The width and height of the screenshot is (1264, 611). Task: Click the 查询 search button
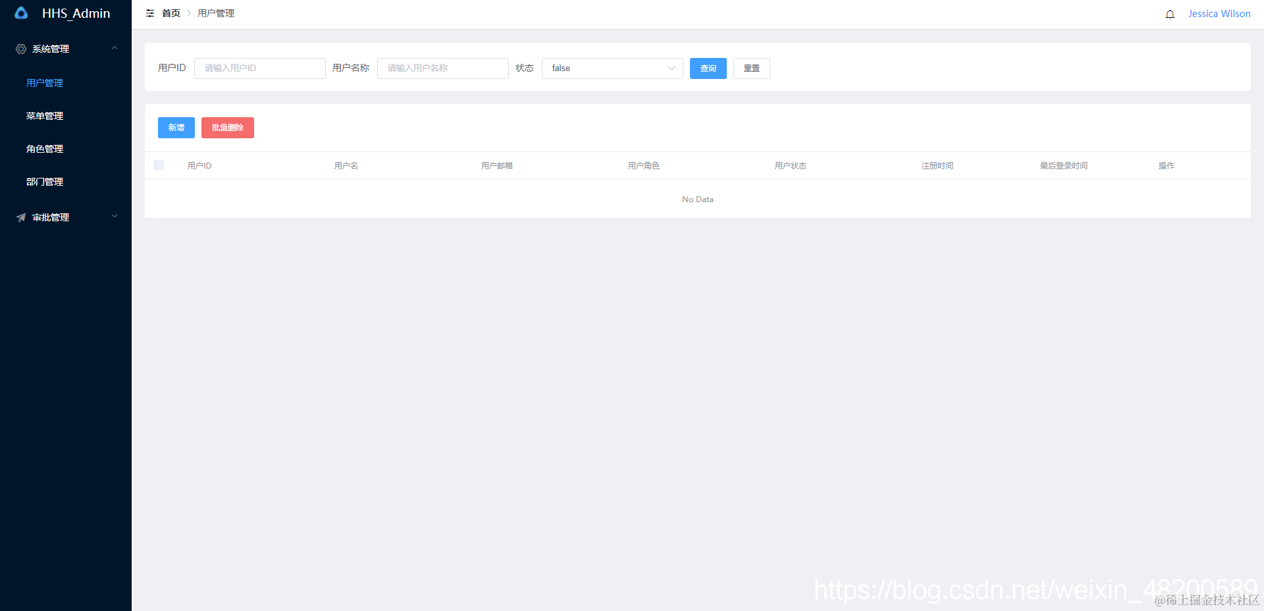click(708, 68)
